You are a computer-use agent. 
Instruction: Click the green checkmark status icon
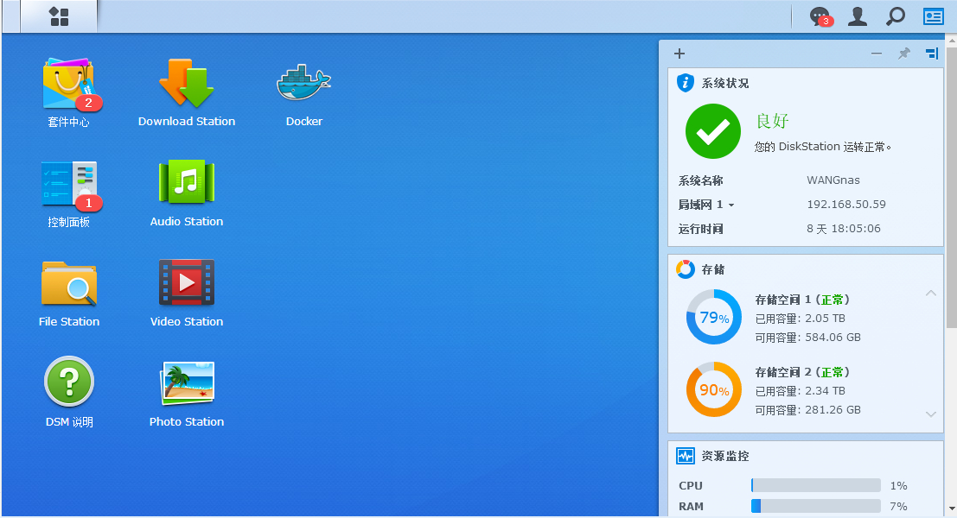[x=713, y=131]
